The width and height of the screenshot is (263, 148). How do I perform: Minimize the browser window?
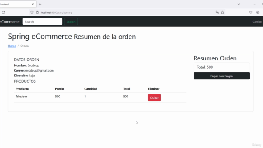(254, 4)
